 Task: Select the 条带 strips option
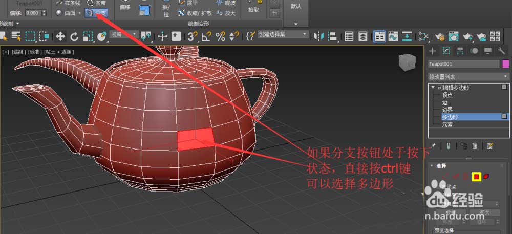(96, 3)
